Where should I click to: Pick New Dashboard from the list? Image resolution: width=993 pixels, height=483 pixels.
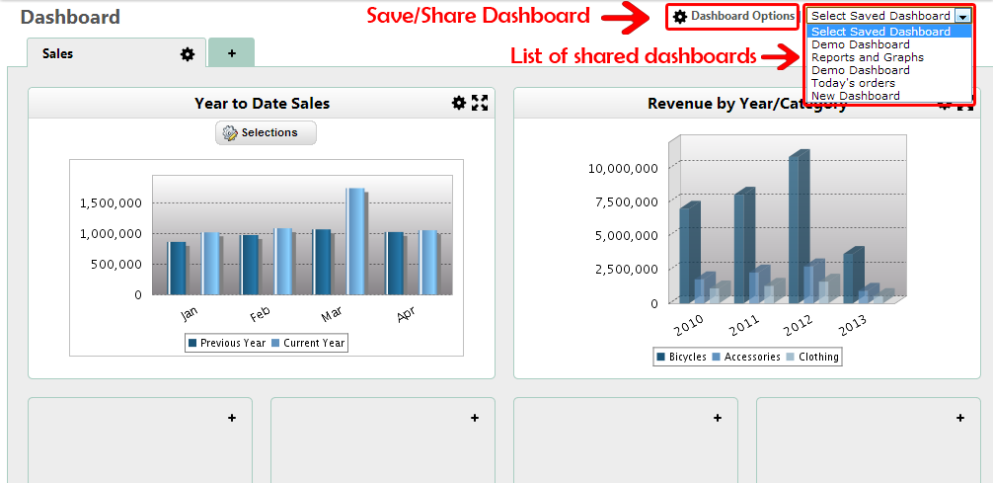coord(855,96)
